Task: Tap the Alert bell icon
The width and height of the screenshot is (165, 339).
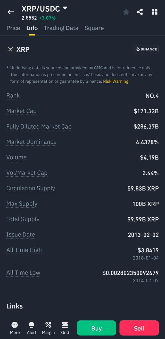Action: pos(31,325)
